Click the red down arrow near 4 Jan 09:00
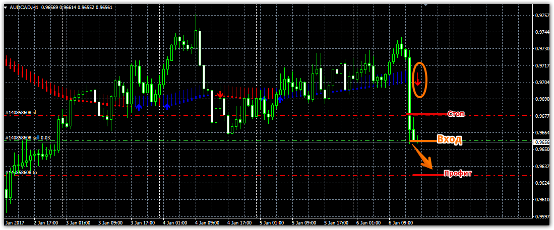Viewport: 554px width, 230px height. [219, 94]
